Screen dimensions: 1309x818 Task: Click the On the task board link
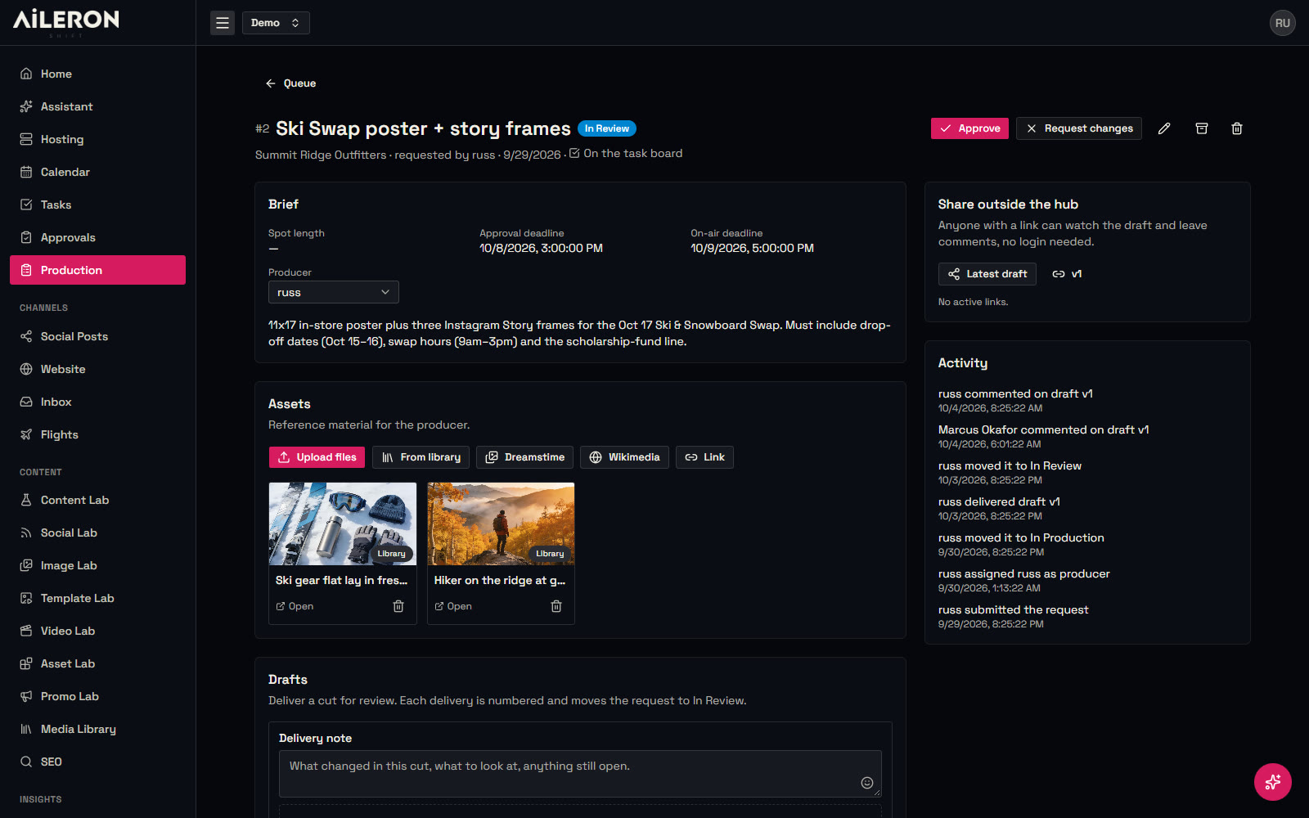pyautogui.click(x=626, y=154)
